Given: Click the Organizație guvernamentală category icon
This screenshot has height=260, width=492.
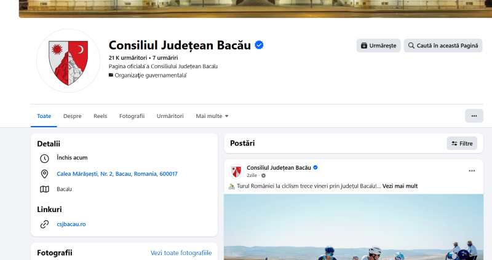Looking at the screenshot, I should [x=111, y=75].
